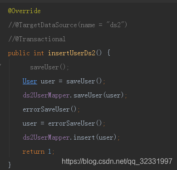Open the underlined User class link
This screenshot has width=177, height=170.
(x=30, y=81)
